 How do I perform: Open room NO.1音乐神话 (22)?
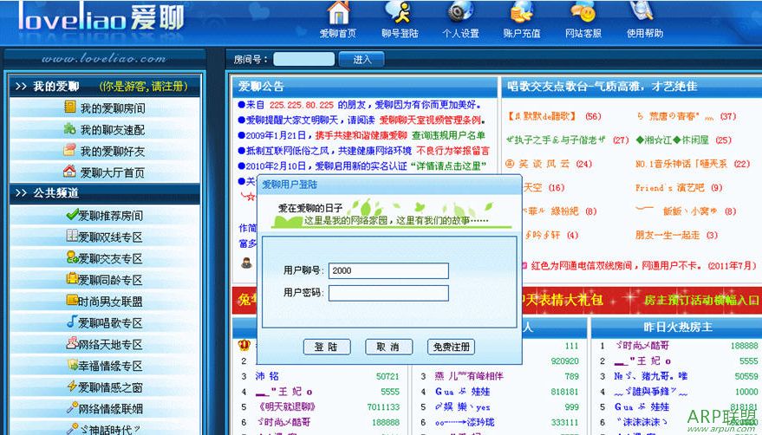[693, 164]
